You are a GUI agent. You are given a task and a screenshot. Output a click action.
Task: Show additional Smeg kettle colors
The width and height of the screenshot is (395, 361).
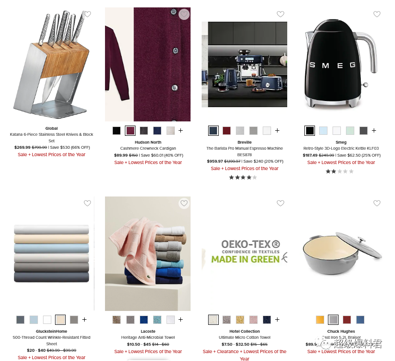[x=374, y=131]
